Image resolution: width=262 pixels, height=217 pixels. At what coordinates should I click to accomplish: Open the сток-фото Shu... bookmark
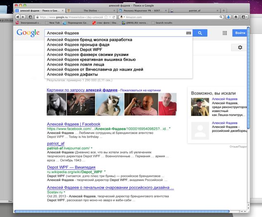tap(104, 23)
